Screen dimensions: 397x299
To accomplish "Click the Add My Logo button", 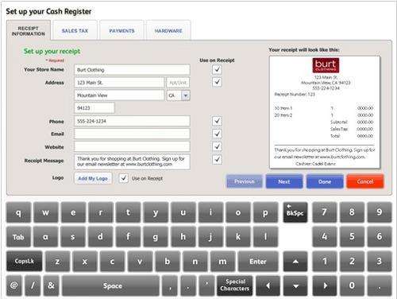I will point(93,178).
